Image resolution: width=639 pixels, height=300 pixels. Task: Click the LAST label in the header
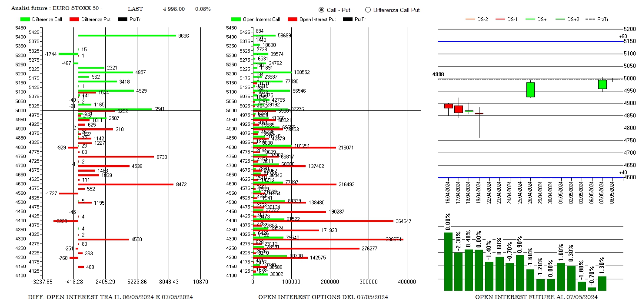pos(135,9)
